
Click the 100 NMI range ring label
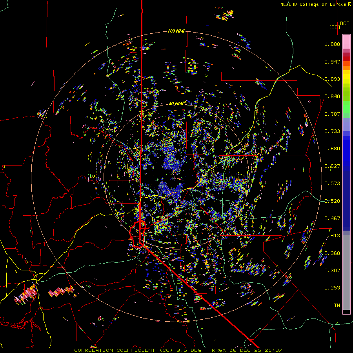coord(176,31)
